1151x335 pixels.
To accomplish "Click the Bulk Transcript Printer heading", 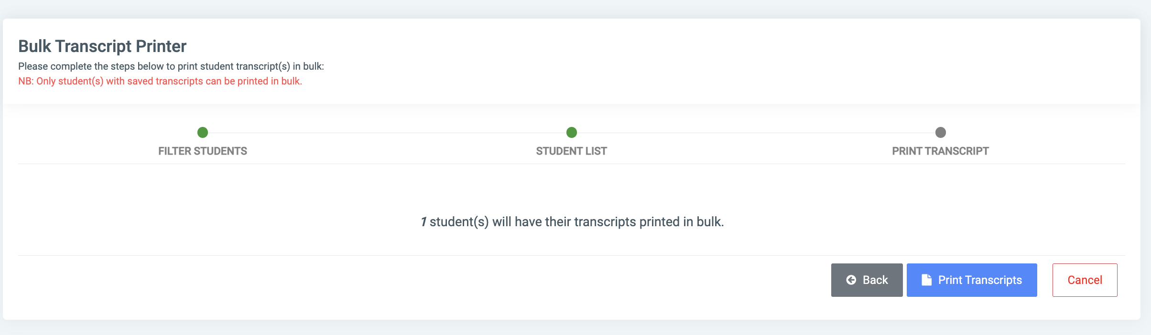I will 102,46.
